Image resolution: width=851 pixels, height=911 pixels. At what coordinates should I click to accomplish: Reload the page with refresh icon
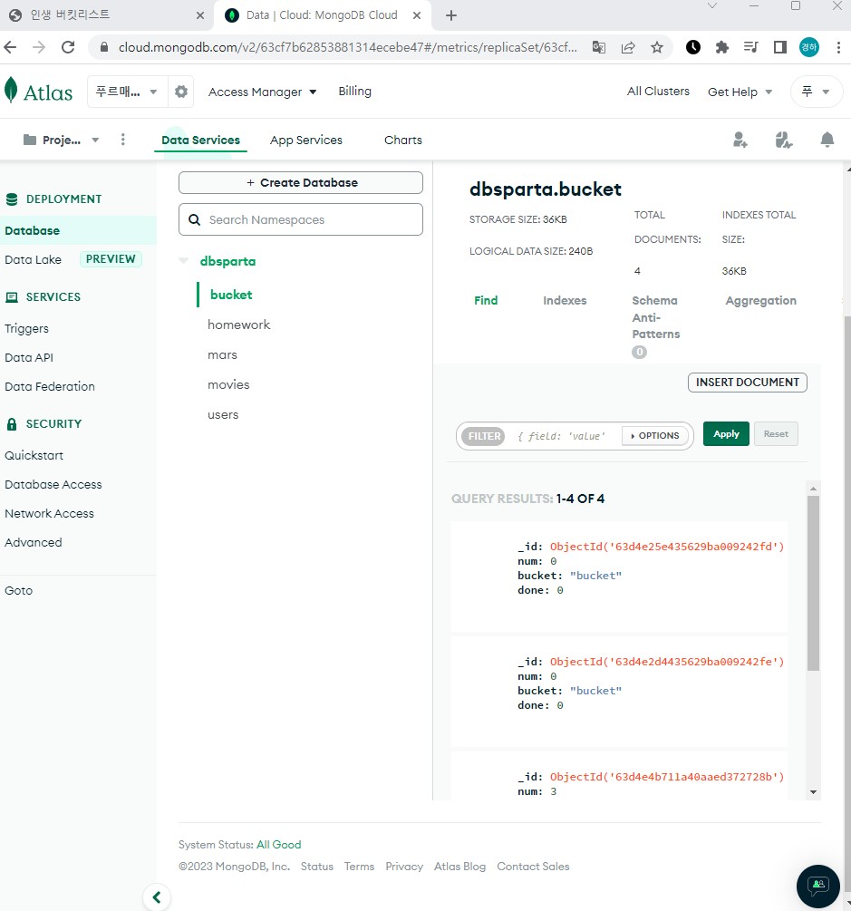point(68,47)
